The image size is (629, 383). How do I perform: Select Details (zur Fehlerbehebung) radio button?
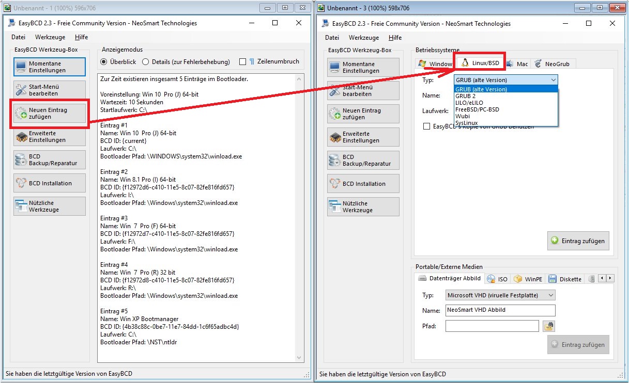point(146,61)
